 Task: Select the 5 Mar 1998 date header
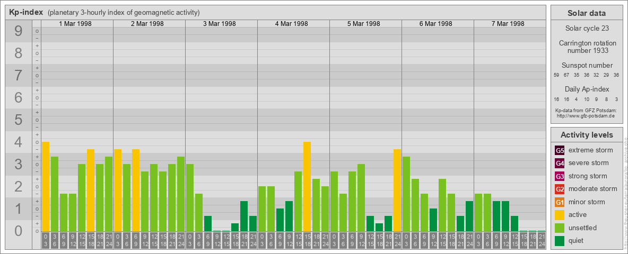point(364,24)
